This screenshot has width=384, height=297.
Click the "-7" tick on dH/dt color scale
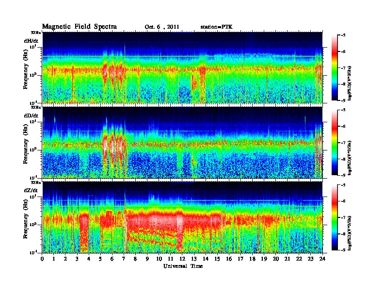click(343, 68)
